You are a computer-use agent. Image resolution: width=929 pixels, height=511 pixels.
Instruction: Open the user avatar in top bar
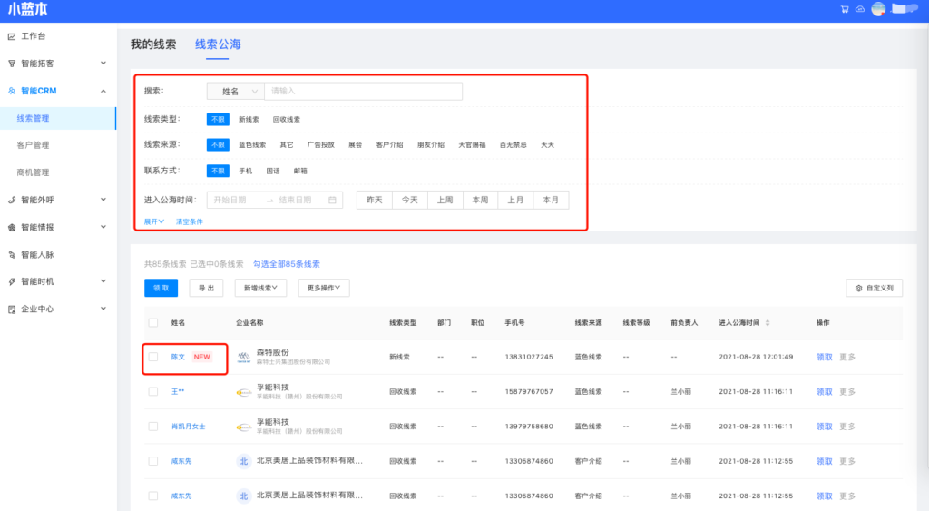[878, 10]
